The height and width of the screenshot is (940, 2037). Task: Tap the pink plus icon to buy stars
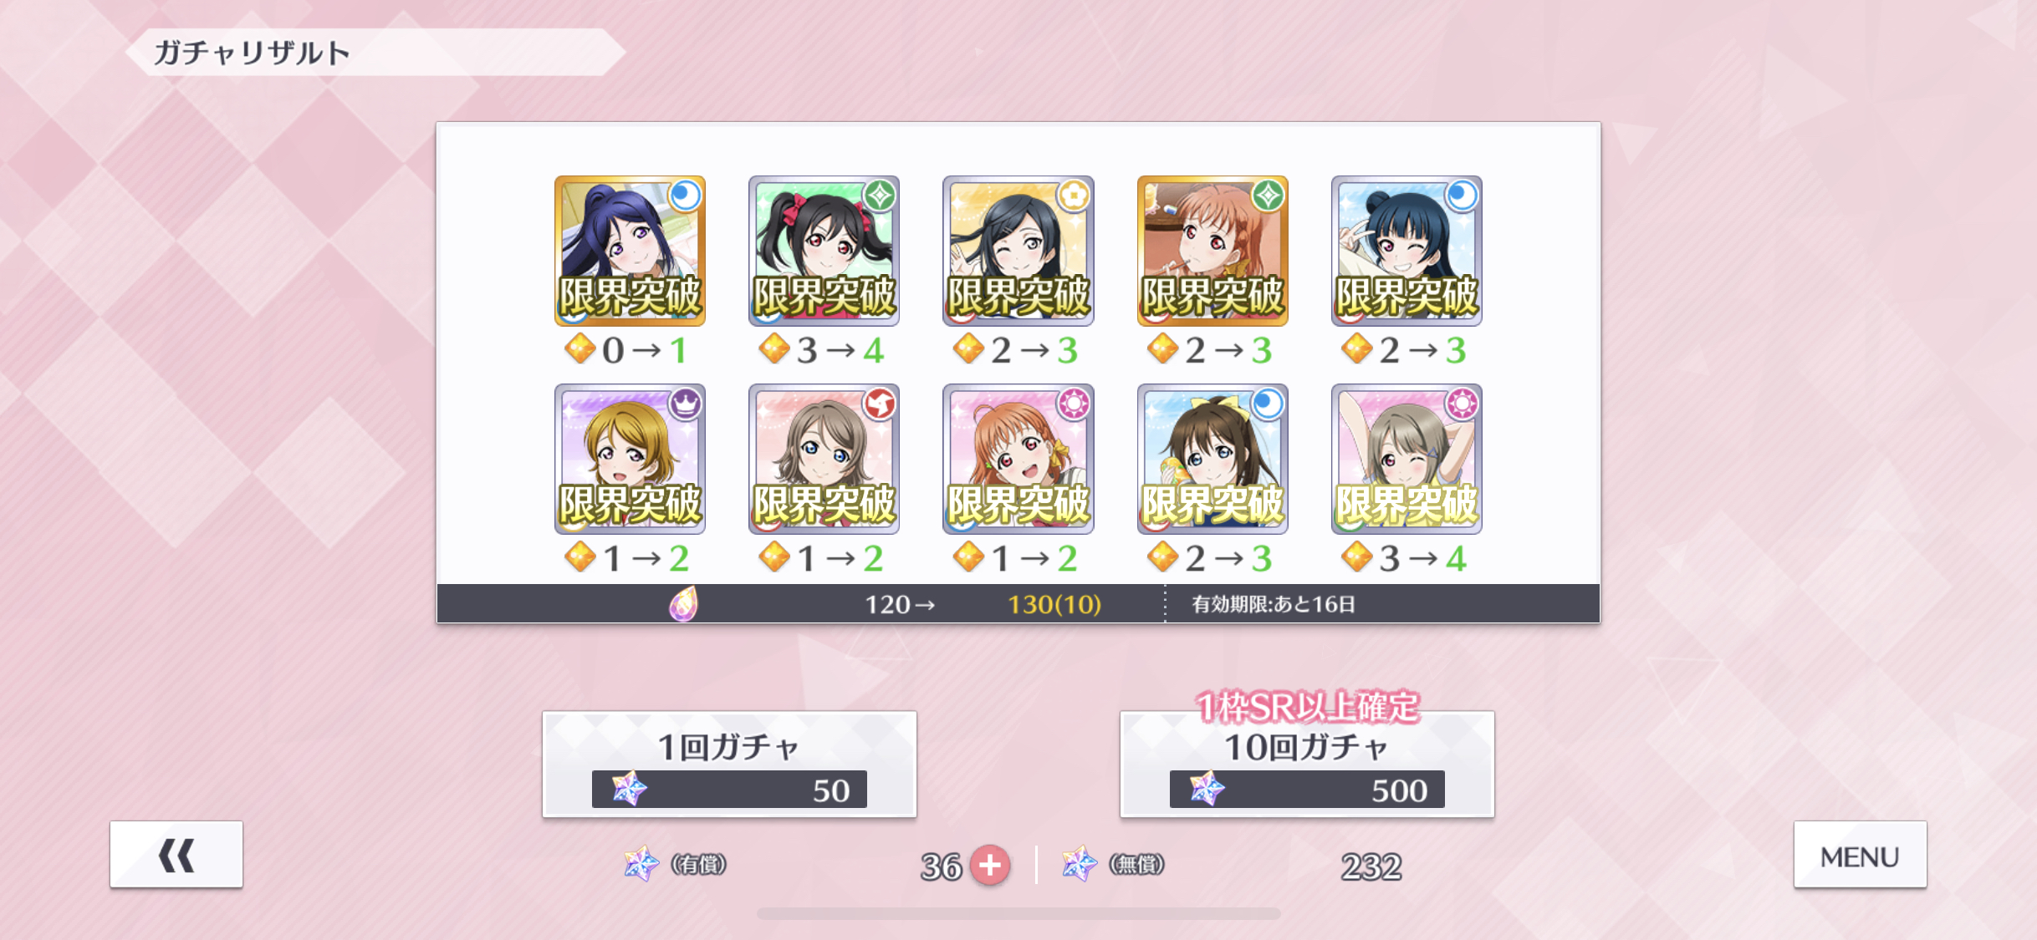pyautogui.click(x=990, y=866)
